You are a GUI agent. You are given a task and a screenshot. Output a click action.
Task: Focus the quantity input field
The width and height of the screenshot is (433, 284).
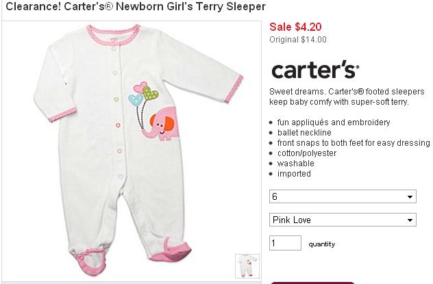coord(285,243)
